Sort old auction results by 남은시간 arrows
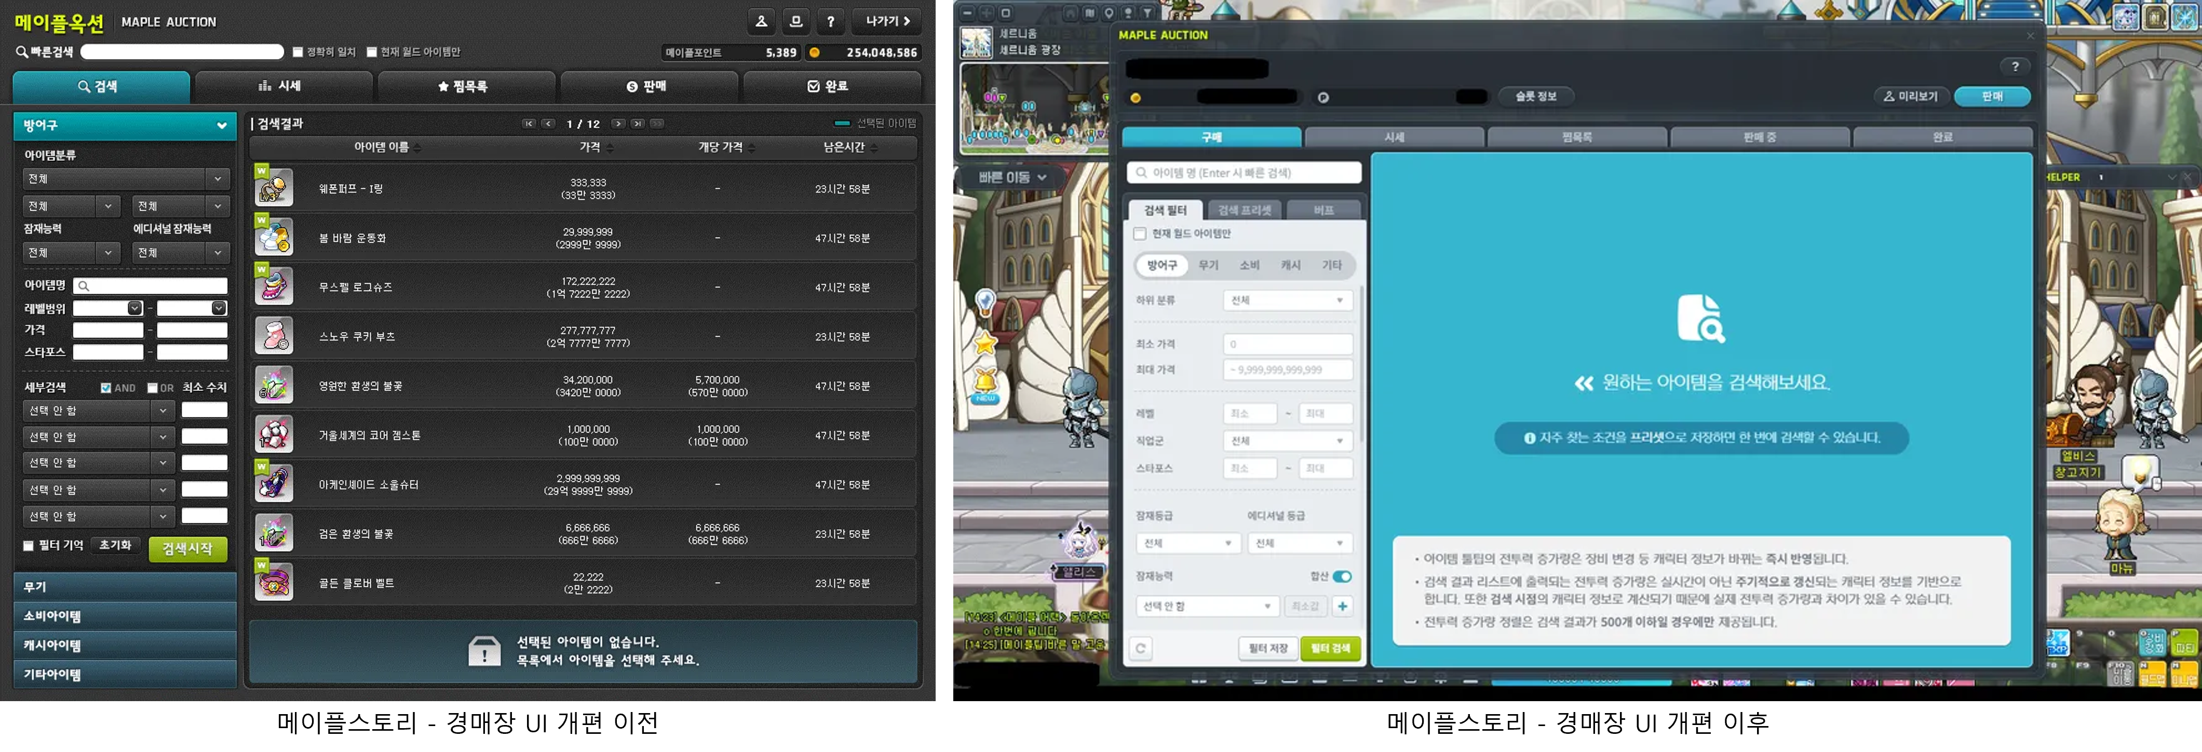 [x=874, y=148]
